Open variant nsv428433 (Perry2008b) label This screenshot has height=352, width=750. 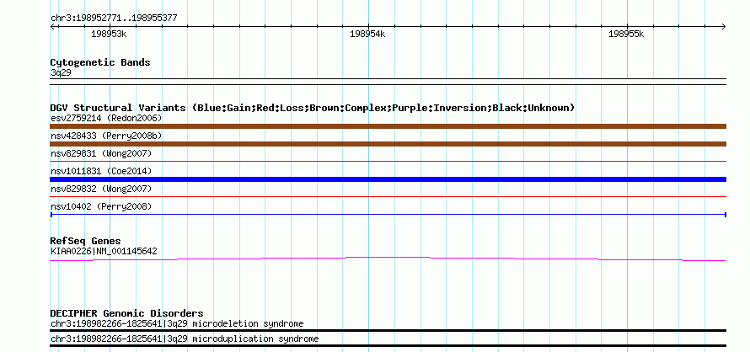click(106, 136)
